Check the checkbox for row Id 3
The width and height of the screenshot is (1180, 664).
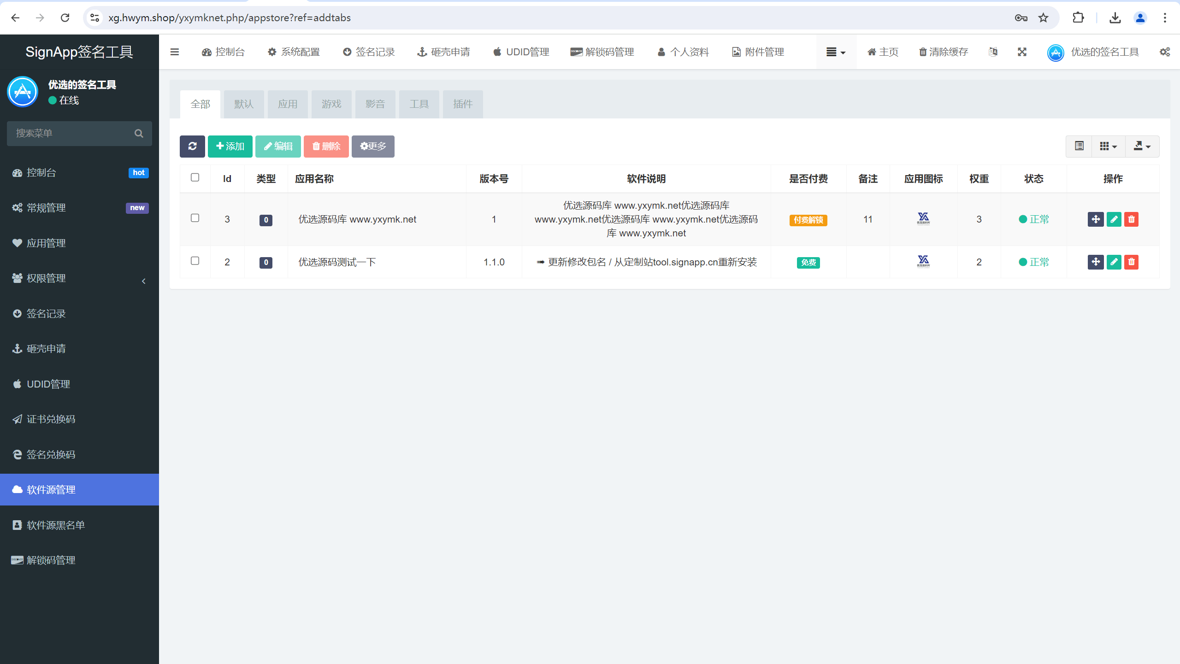[x=195, y=218]
